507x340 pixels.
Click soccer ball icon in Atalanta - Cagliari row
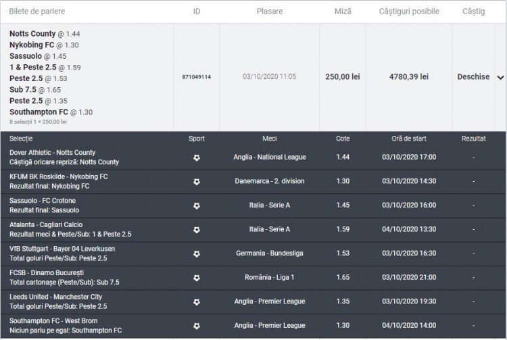point(196,230)
